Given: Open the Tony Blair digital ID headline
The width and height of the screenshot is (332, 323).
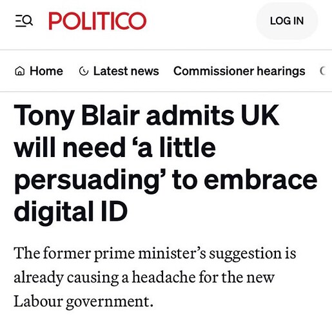Looking at the screenshot, I should (x=166, y=163).
